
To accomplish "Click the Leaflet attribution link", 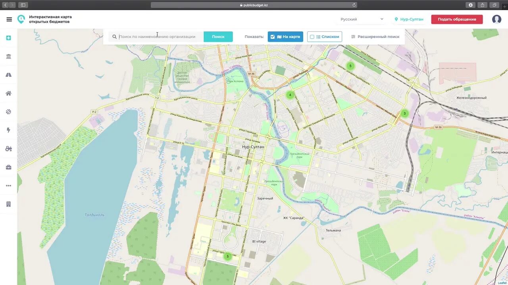I will click(502, 283).
